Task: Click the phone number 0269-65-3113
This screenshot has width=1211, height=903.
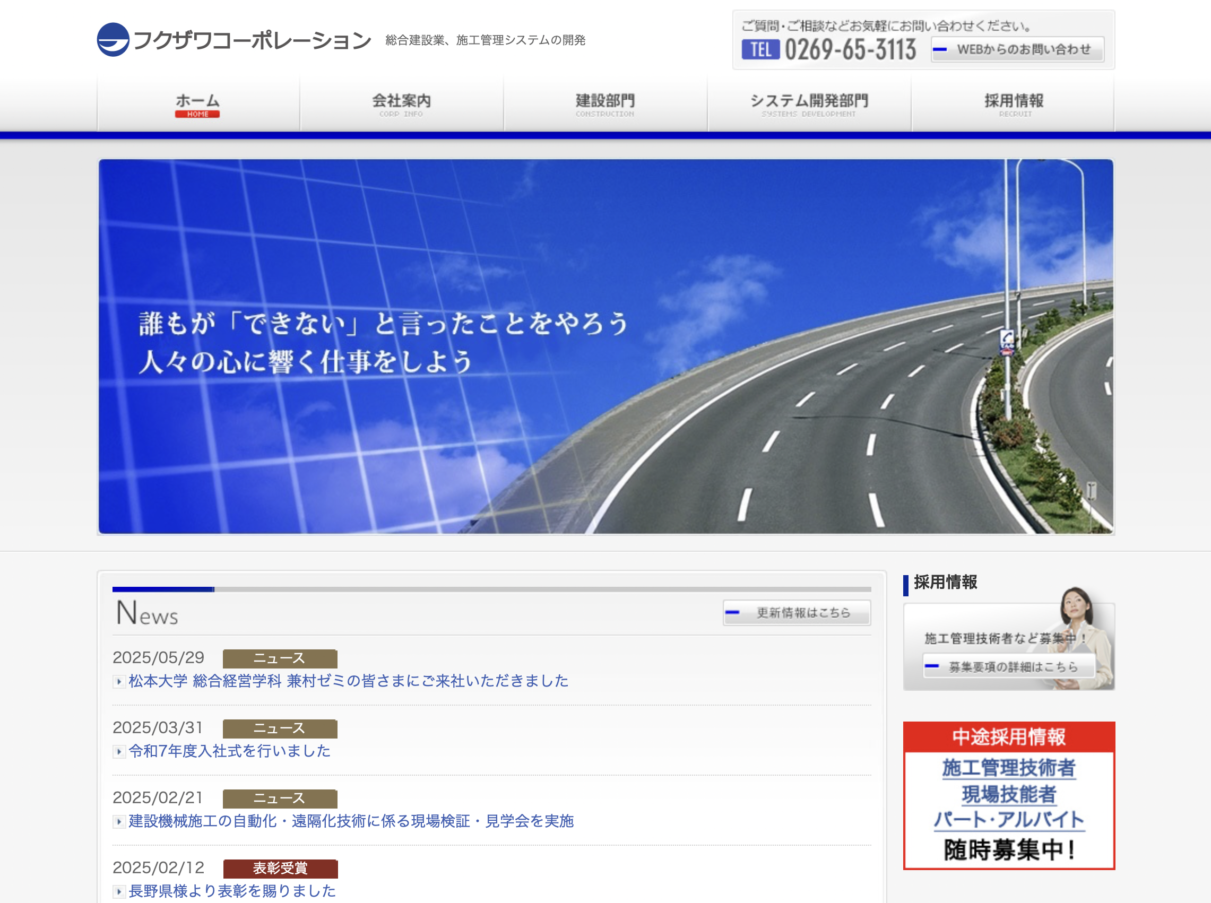Action: tap(850, 50)
